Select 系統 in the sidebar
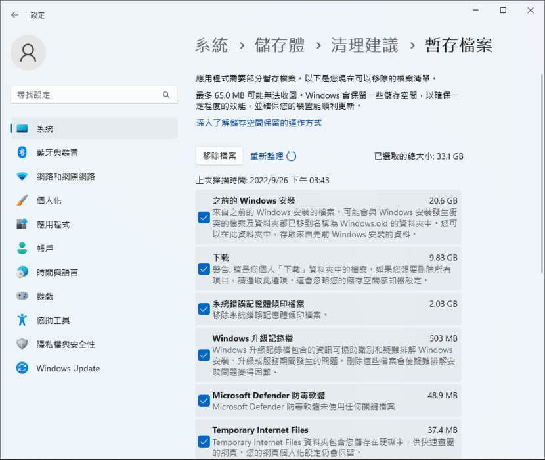This screenshot has height=460, width=545. click(x=45, y=129)
